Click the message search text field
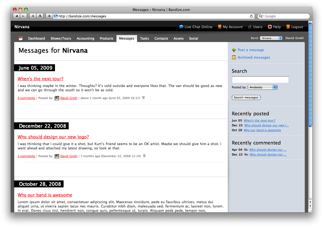 tap(260, 80)
